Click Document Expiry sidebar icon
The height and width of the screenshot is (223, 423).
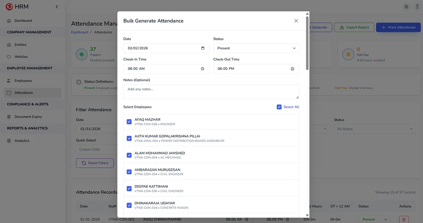9,117
